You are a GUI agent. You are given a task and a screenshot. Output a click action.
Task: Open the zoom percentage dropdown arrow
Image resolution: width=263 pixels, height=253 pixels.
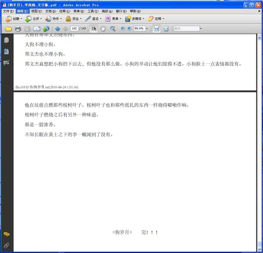148,29
